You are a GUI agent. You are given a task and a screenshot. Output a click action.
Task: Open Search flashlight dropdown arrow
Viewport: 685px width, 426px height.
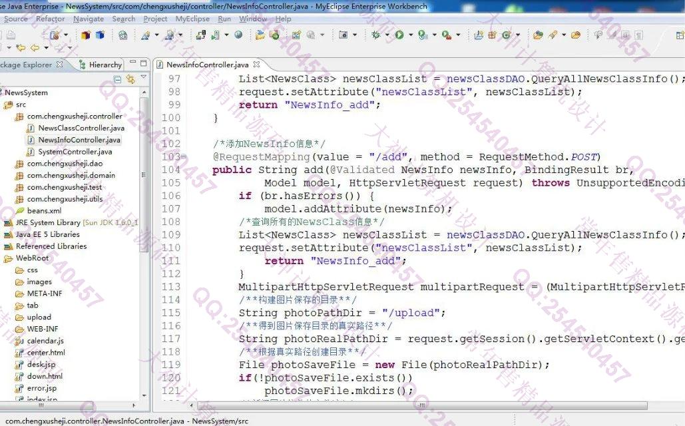pyautogui.click(x=564, y=35)
